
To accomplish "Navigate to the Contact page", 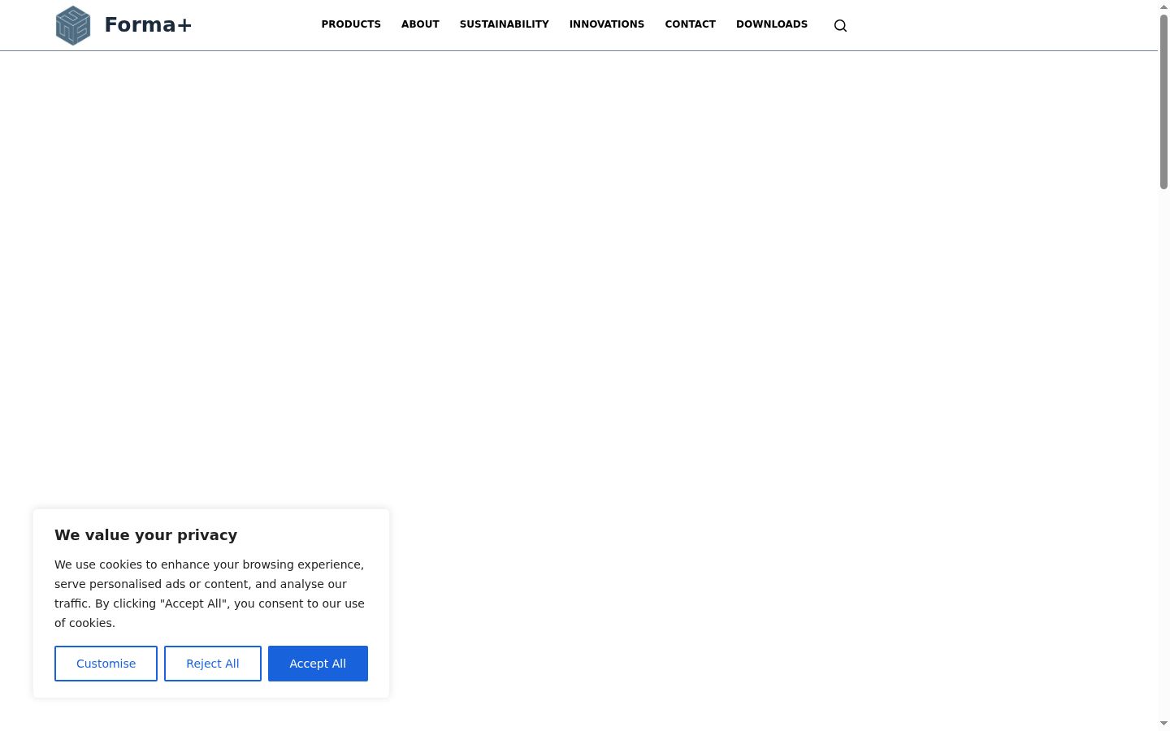I will pyautogui.click(x=691, y=24).
